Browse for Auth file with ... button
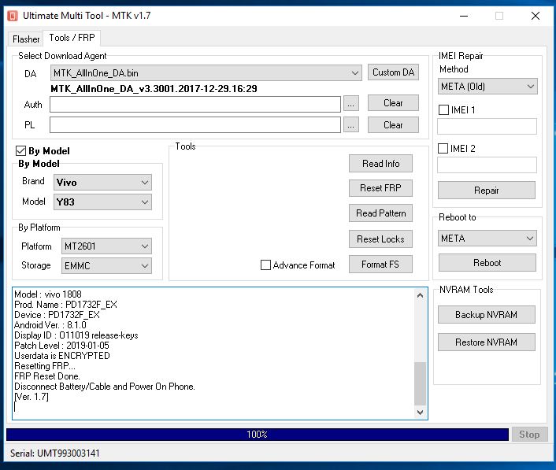 click(350, 104)
